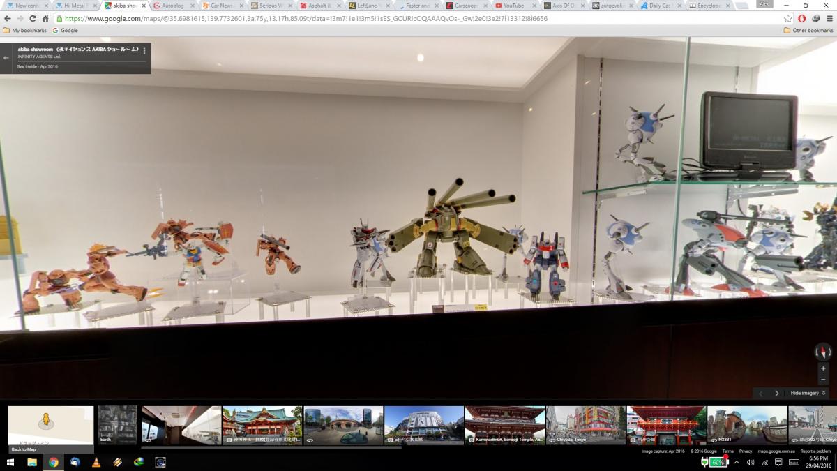837x471 pixels.
Task: Click the compass to reset heading
Action: click(x=823, y=352)
